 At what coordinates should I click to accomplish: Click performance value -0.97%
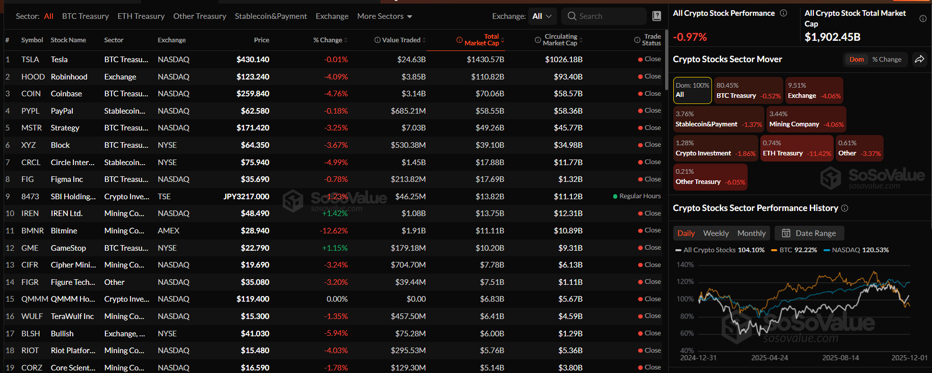click(690, 37)
